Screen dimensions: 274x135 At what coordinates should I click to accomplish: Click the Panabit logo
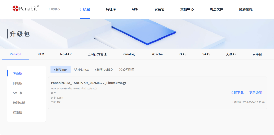26,8
